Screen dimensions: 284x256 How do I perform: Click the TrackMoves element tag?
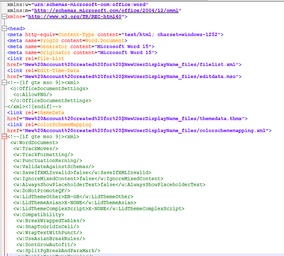[x=35, y=148]
